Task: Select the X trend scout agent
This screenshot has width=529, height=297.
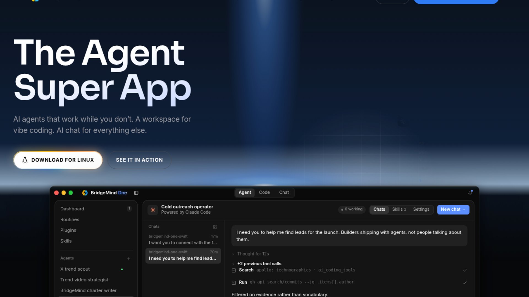Action: 96,269
